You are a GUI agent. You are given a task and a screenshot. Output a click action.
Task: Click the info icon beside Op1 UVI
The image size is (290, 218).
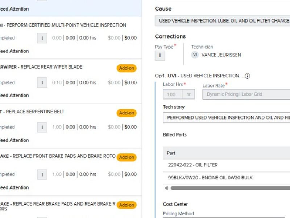point(248,76)
